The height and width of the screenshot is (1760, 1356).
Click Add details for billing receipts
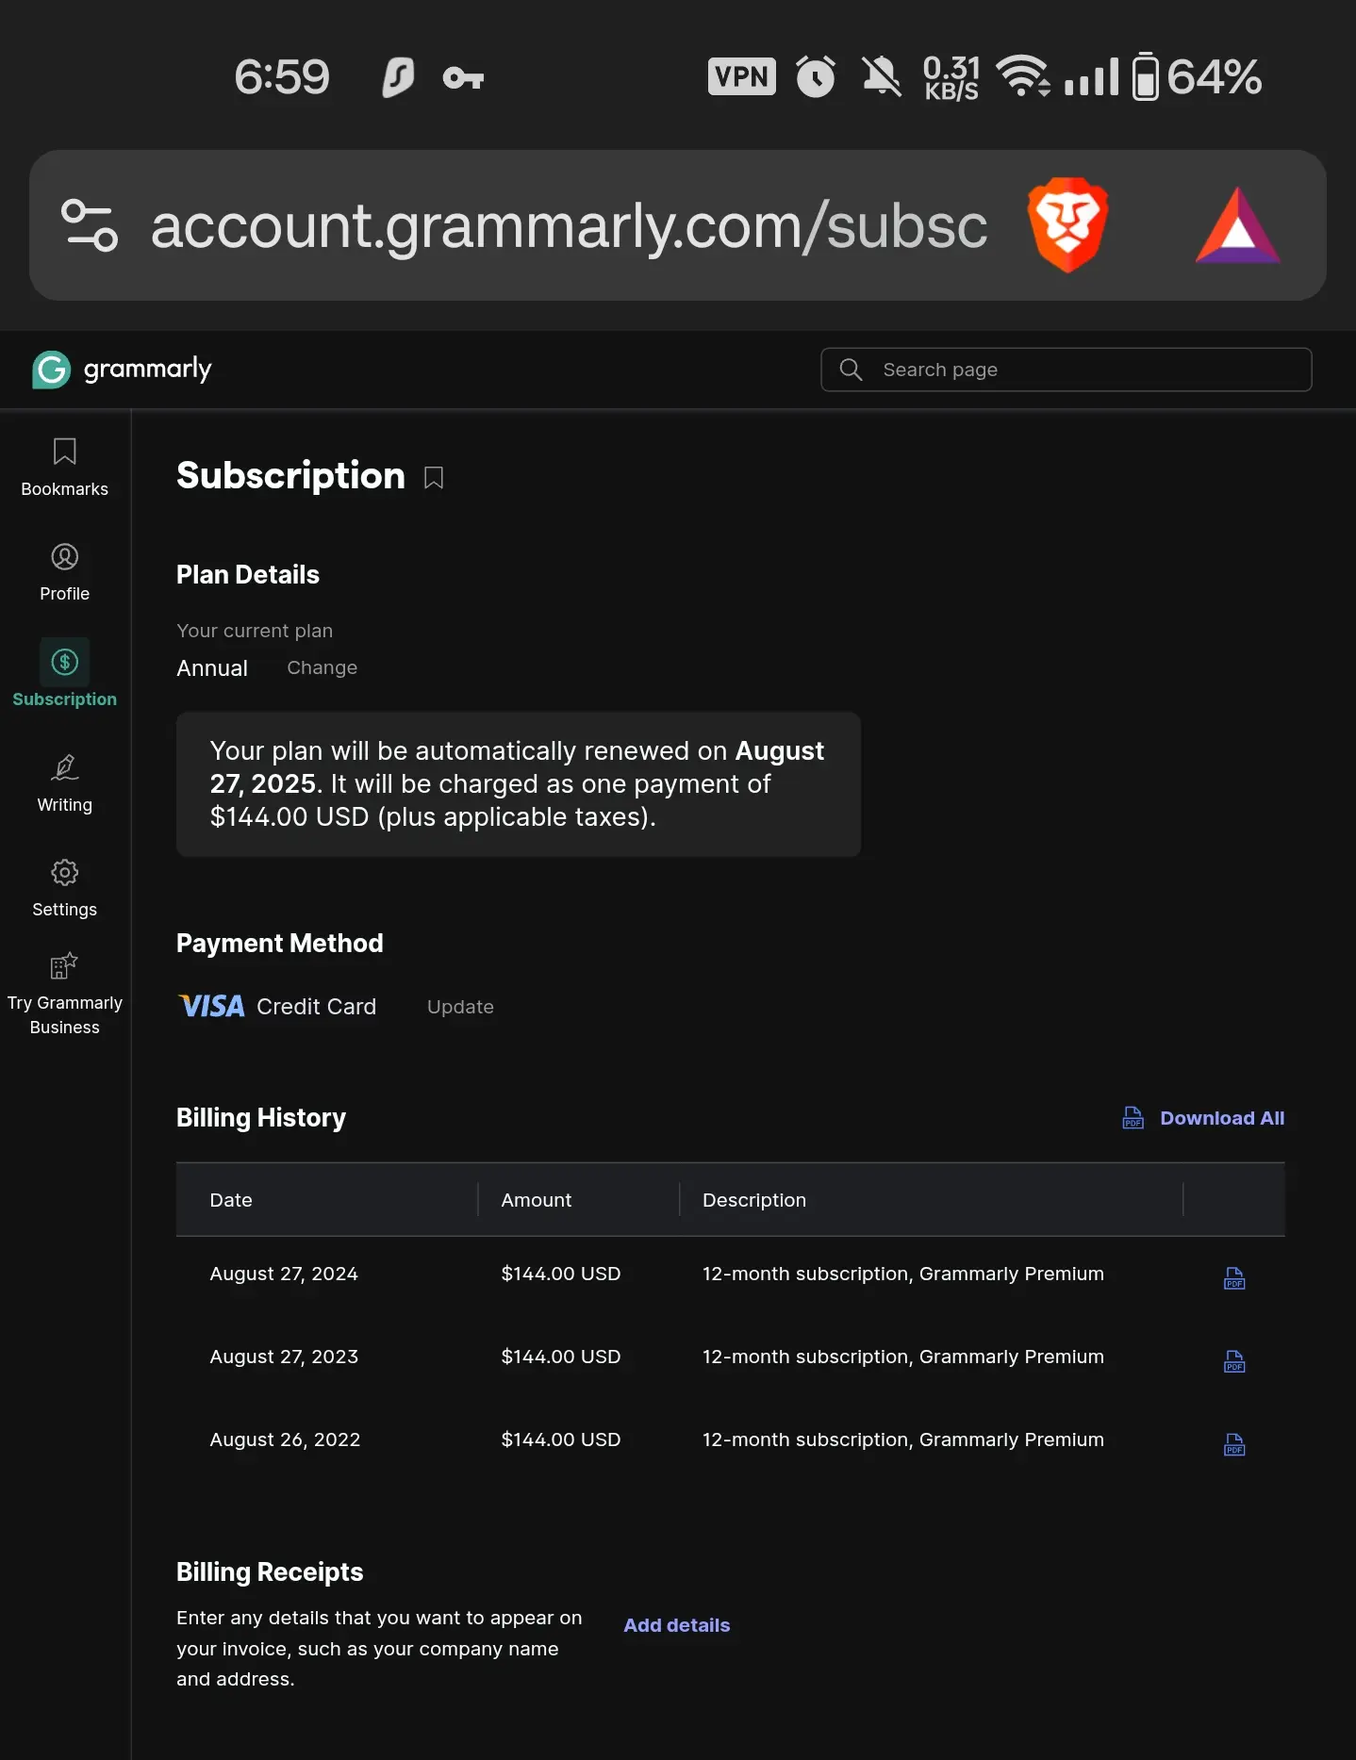[676, 1625]
